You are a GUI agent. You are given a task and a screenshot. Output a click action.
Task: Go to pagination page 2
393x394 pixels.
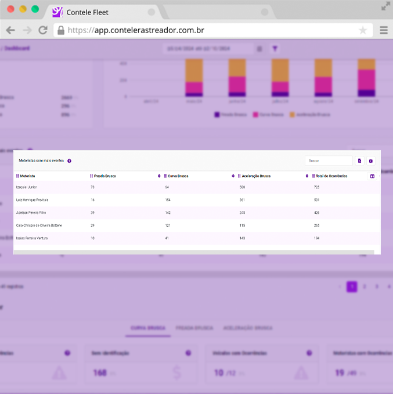tap(365, 286)
